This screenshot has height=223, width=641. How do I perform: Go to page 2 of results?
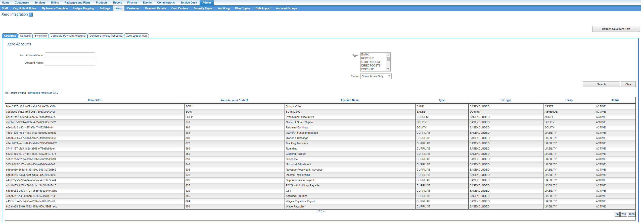[x=319, y=211]
